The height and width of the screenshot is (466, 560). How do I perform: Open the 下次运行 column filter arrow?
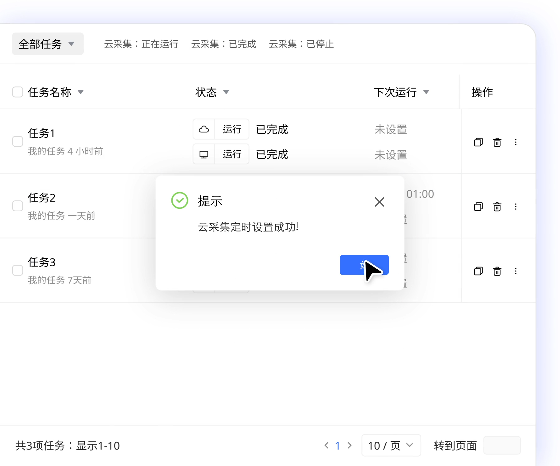(426, 92)
